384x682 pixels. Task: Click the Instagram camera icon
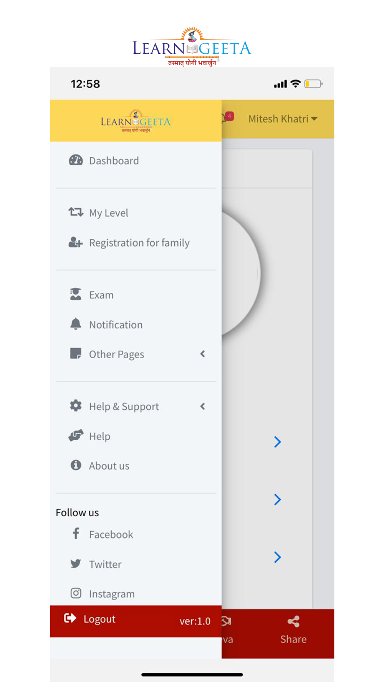[76, 593]
